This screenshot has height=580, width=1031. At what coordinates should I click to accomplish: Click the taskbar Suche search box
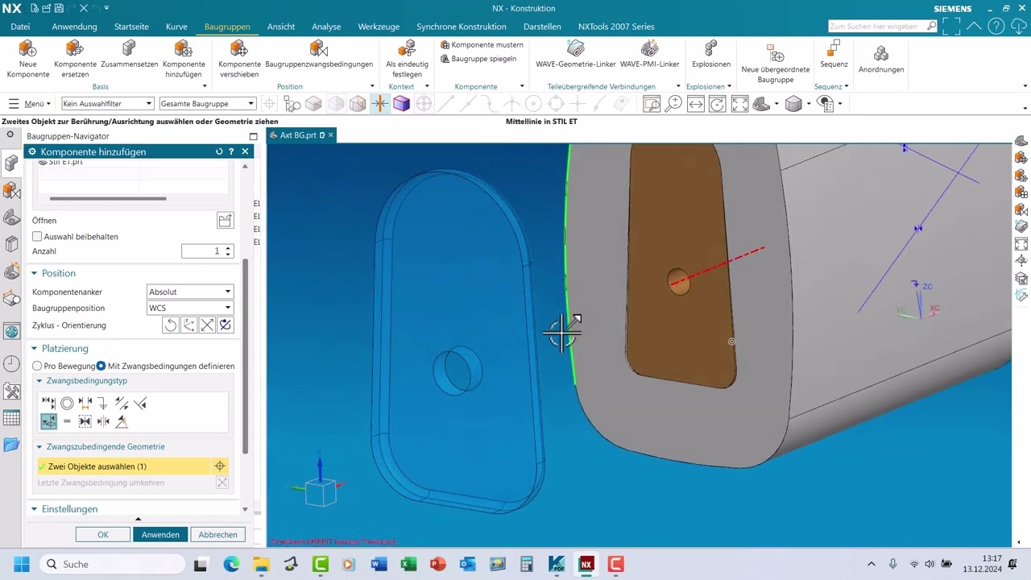click(113, 564)
